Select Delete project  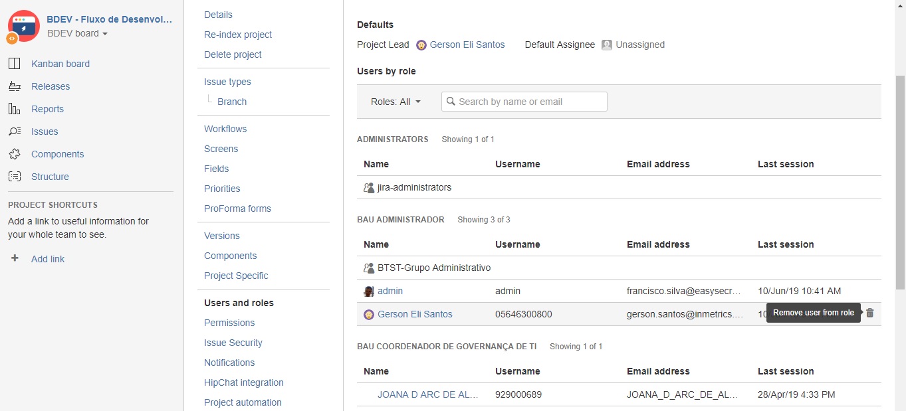(233, 54)
